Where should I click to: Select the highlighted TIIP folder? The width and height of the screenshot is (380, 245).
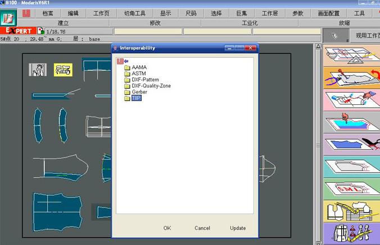[136, 98]
